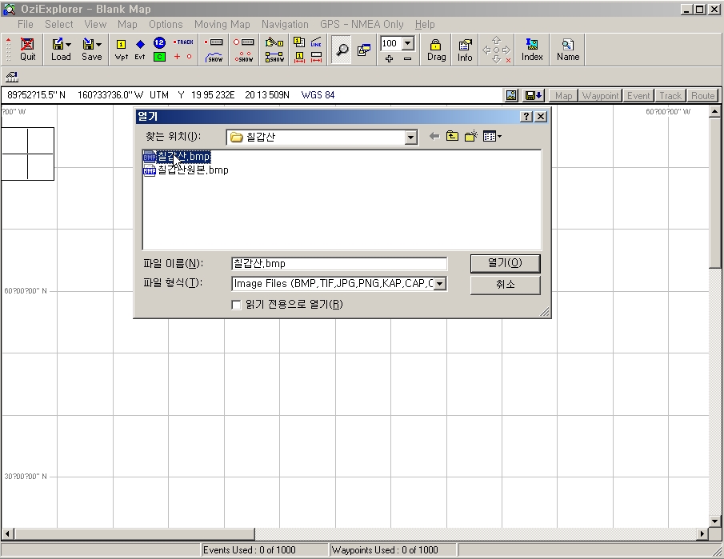This screenshot has height=559, width=724.
Task: Open the Map menu
Action: (127, 25)
